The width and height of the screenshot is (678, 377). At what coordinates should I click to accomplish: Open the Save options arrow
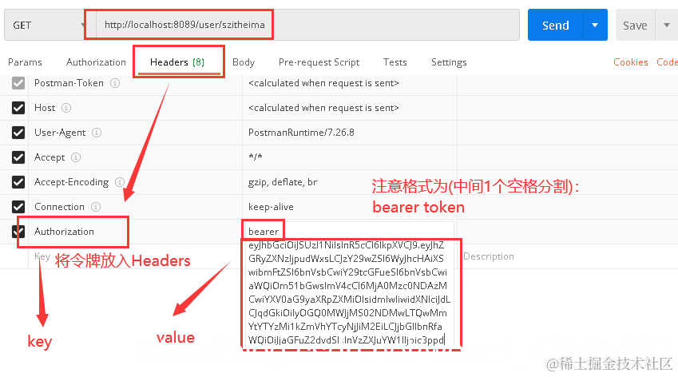pyautogui.click(x=667, y=25)
